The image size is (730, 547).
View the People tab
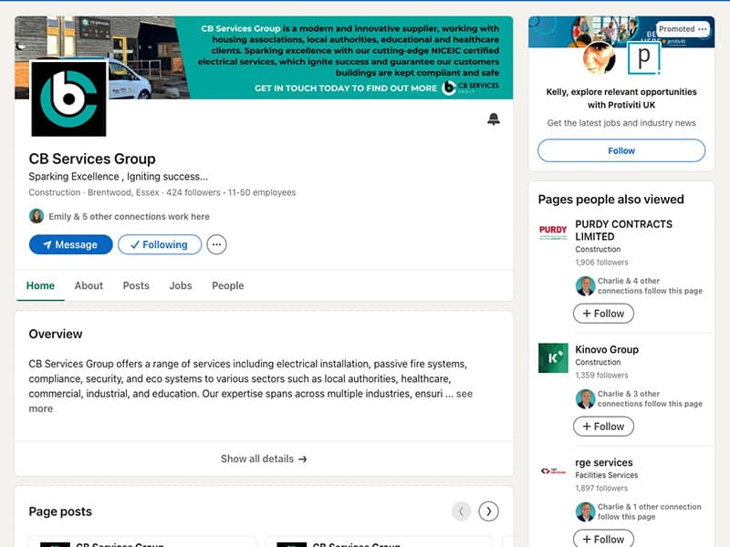click(x=227, y=285)
